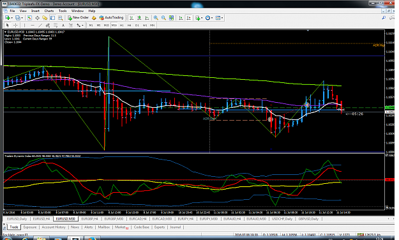Select the Fibonacci retracement tool
This screenshot has height=240, width=399.
click(x=55, y=25)
